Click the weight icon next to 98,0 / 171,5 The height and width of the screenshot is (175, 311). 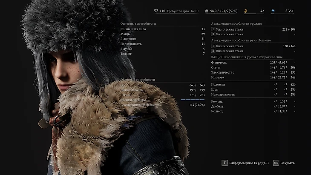tap(207, 11)
